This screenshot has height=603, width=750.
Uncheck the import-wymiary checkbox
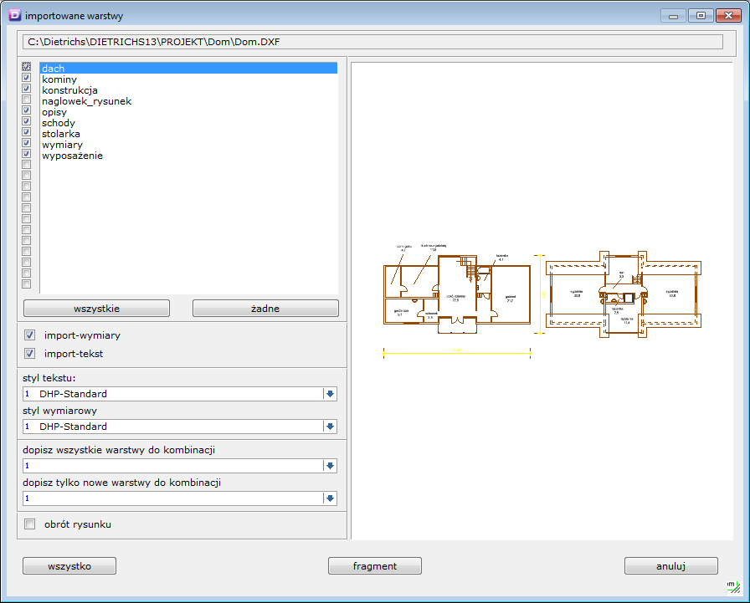click(29, 335)
